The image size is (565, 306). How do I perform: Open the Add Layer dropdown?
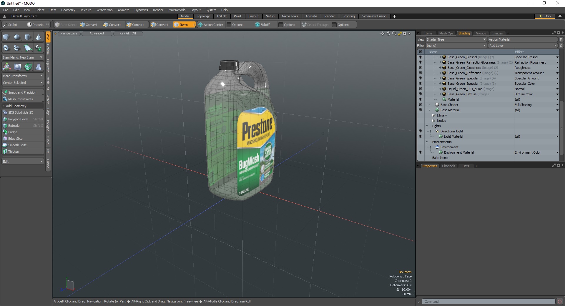tap(523, 46)
